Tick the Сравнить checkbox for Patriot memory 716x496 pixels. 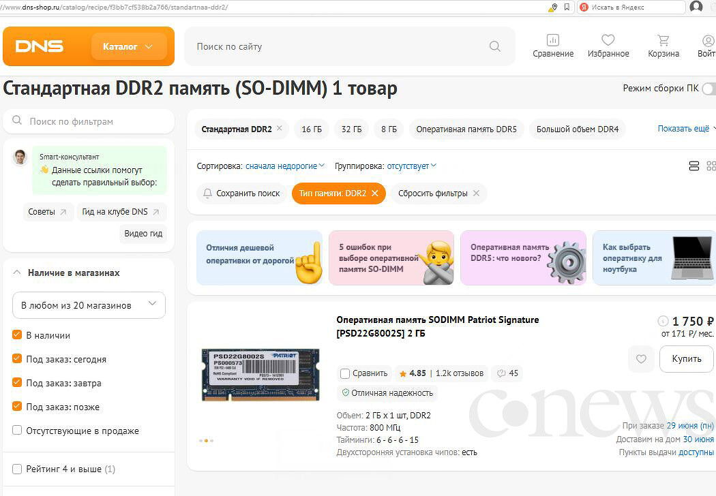point(345,374)
